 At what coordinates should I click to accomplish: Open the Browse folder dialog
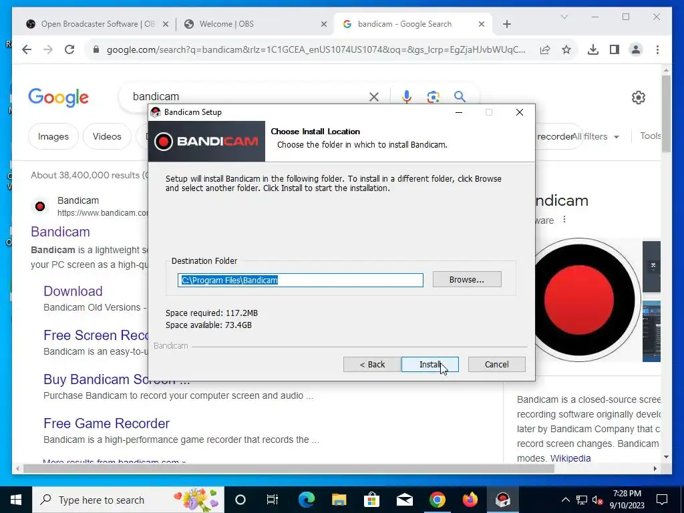(x=467, y=280)
